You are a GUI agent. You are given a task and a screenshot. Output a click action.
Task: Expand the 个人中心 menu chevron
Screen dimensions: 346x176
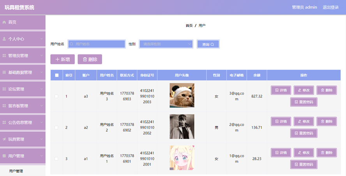[41, 39]
